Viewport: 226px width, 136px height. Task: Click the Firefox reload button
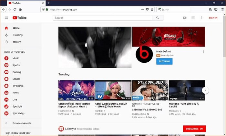(x=15, y=9)
